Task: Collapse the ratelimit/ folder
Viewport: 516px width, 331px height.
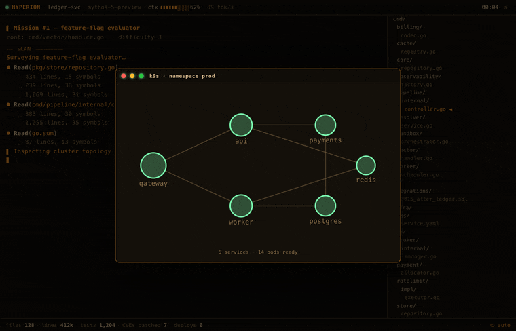Action: (413, 281)
